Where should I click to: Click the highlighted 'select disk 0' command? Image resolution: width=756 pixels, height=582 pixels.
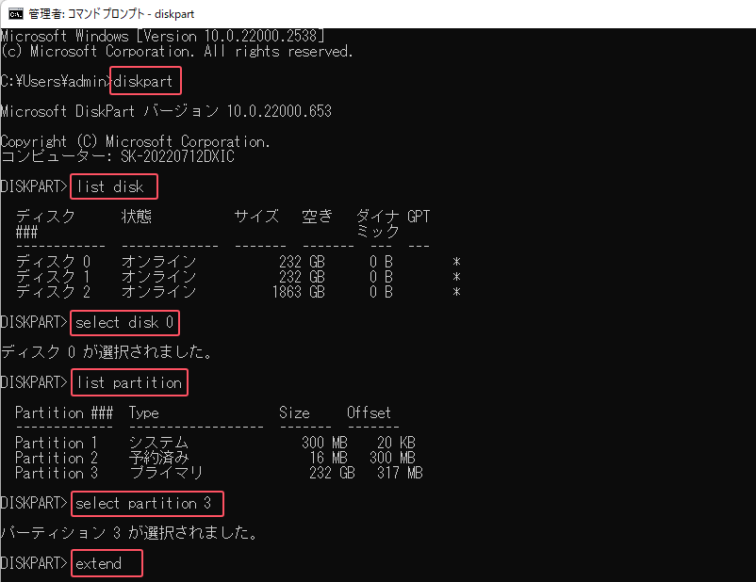click(x=125, y=323)
